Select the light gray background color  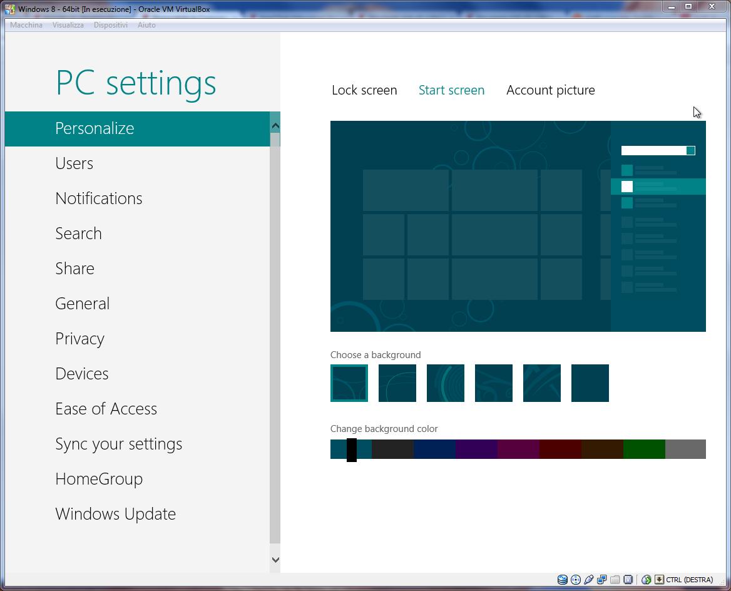point(686,449)
